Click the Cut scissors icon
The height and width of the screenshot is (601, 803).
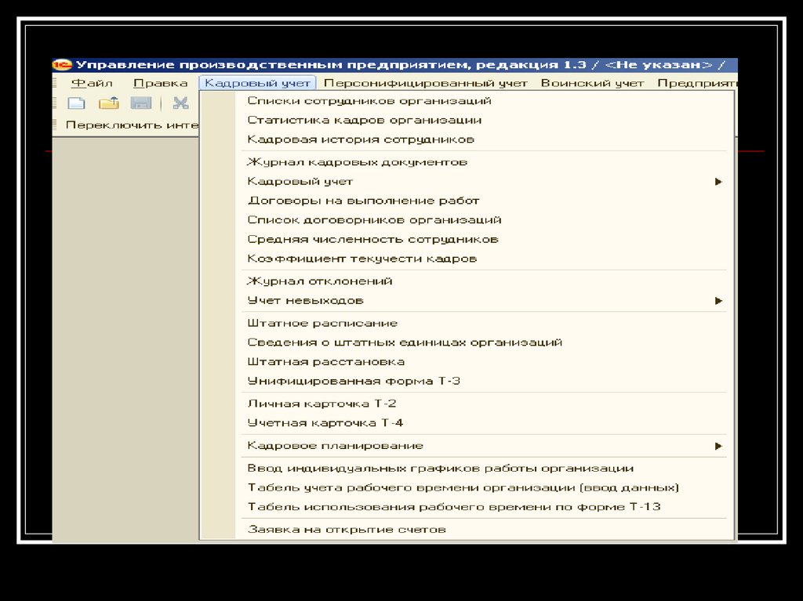click(x=181, y=103)
